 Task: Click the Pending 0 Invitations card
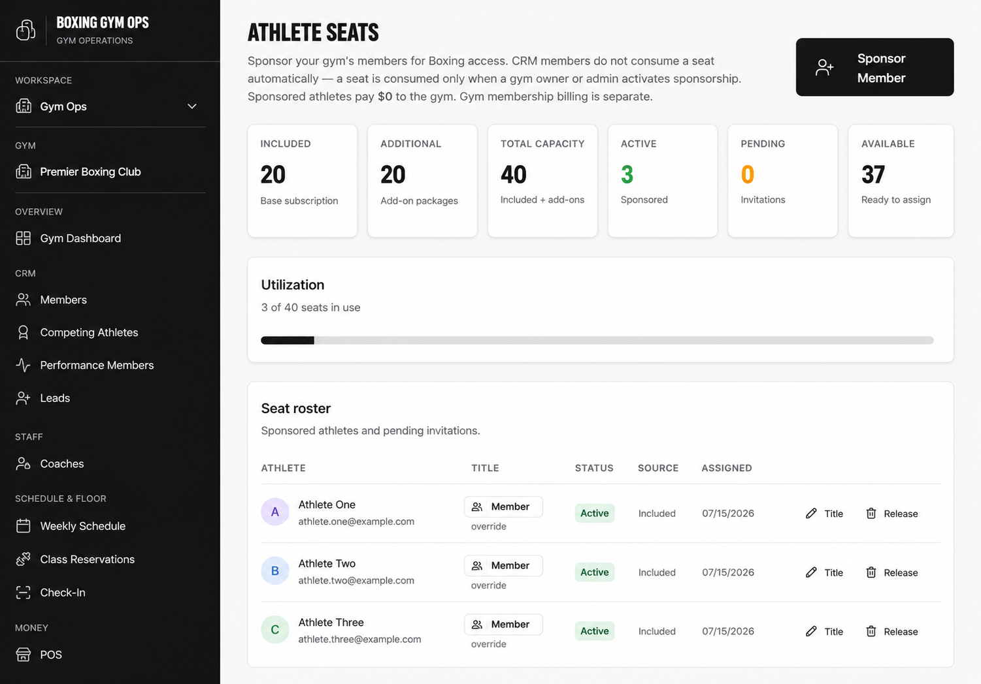[782, 181]
